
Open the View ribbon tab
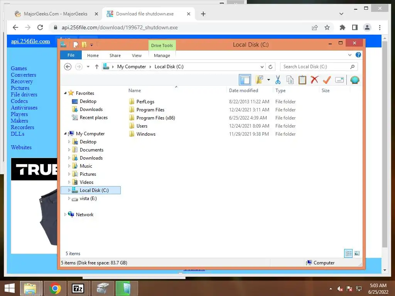(137, 55)
